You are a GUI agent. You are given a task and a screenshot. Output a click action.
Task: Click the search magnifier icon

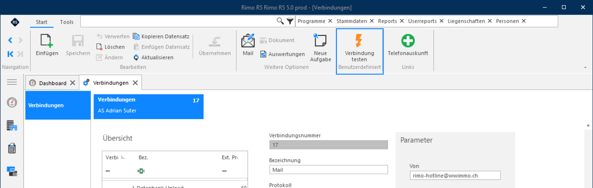pyautogui.click(x=281, y=21)
